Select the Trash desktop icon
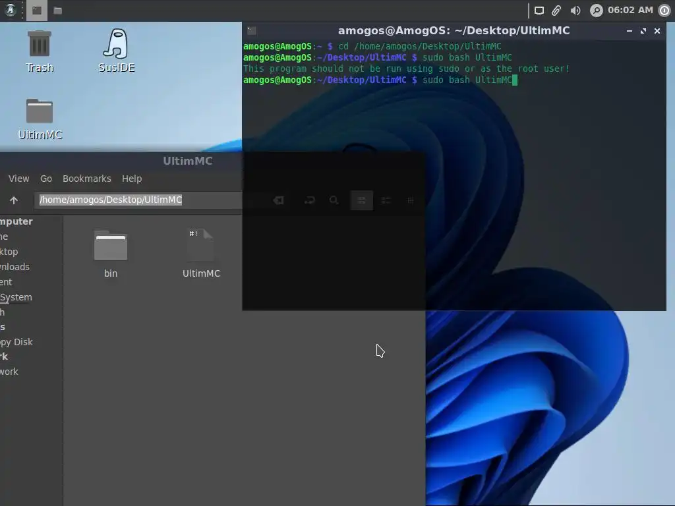The height and width of the screenshot is (506, 675). coord(39,51)
